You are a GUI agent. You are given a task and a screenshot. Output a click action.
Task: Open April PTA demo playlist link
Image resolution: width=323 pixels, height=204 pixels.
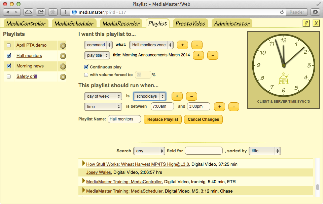click(x=32, y=45)
